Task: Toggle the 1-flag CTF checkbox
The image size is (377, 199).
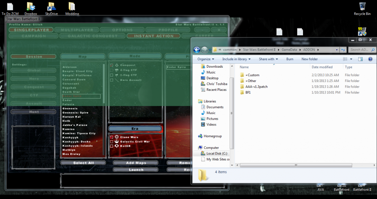Action: (112, 75)
